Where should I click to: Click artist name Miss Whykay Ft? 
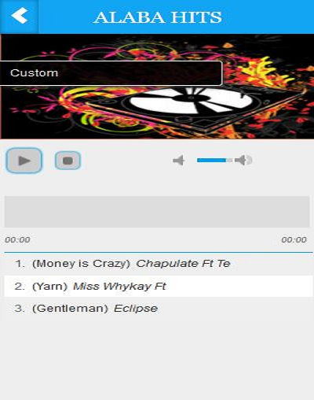[119, 286]
